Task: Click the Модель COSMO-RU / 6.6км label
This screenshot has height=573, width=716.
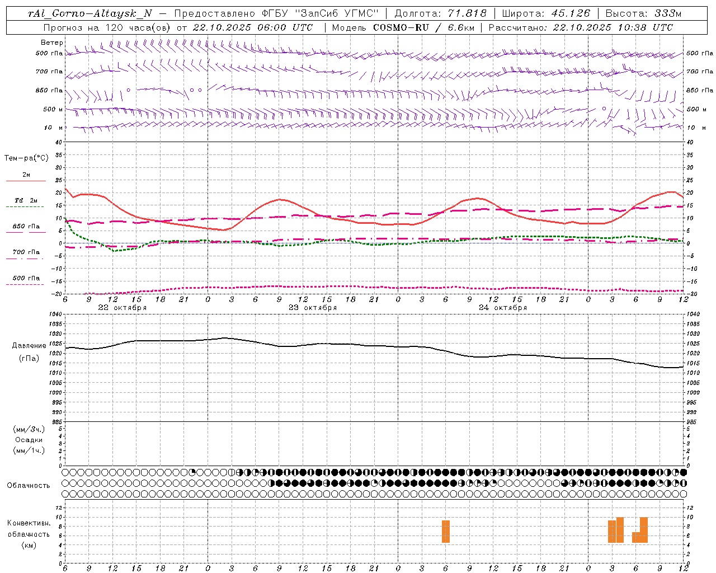Action: (403, 27)
